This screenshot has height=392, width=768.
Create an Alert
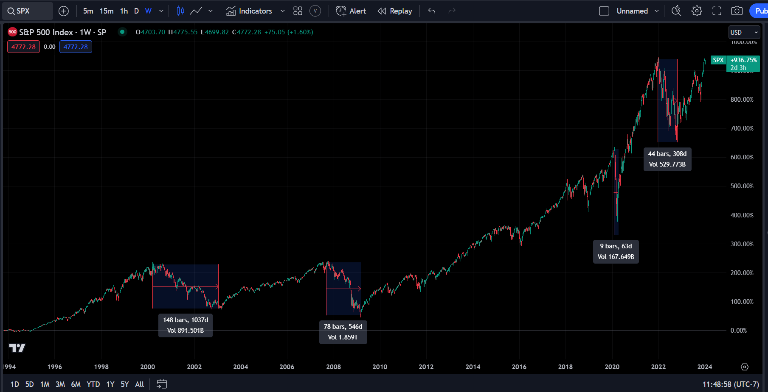pyautogui.click(x=351, y=11)
